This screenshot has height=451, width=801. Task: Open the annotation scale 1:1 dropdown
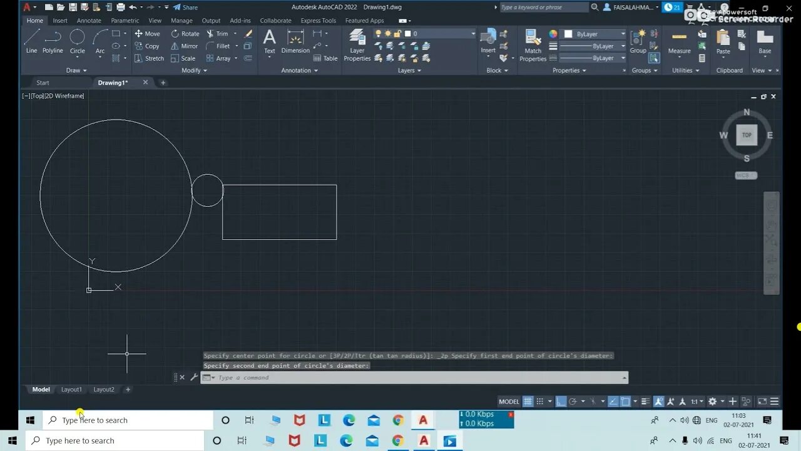[697, 402]
